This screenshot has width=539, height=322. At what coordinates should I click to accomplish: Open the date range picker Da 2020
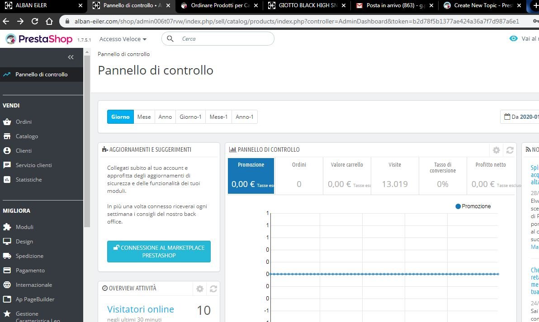pos(520,117)
